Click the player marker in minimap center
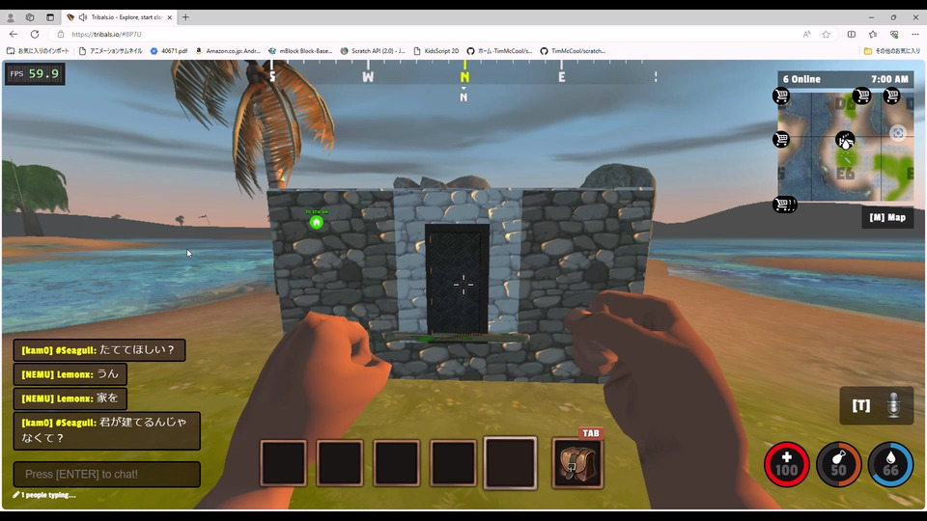This screenshot has width=927, height=521. [x=845, y=141]
